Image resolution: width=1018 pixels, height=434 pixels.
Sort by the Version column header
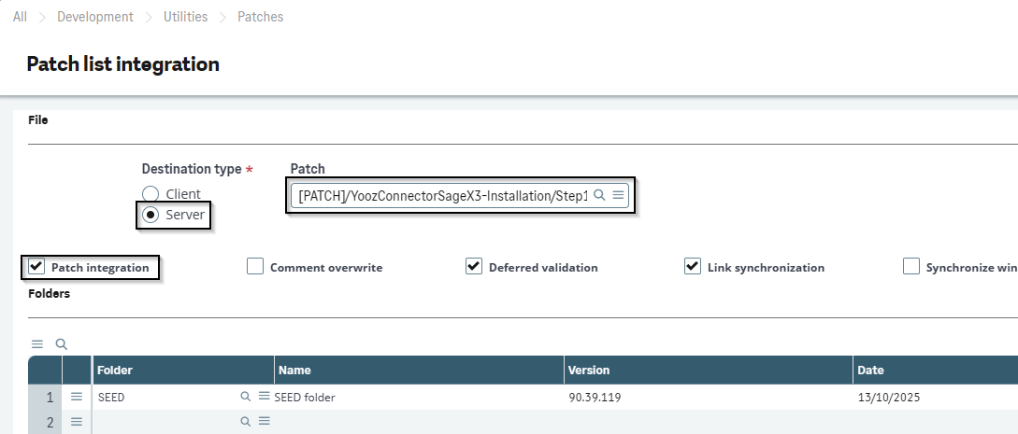coord(709,370)
